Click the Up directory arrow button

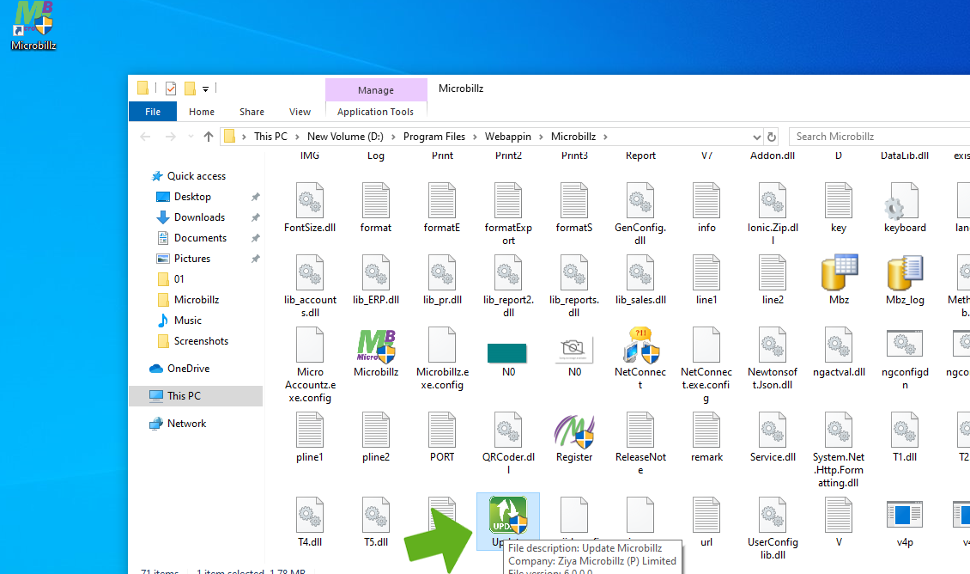[x=209, y=137]
